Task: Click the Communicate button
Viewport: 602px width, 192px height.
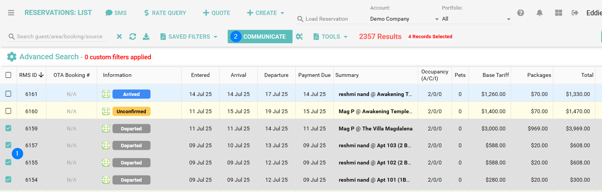Action: (x=264, y=37)
